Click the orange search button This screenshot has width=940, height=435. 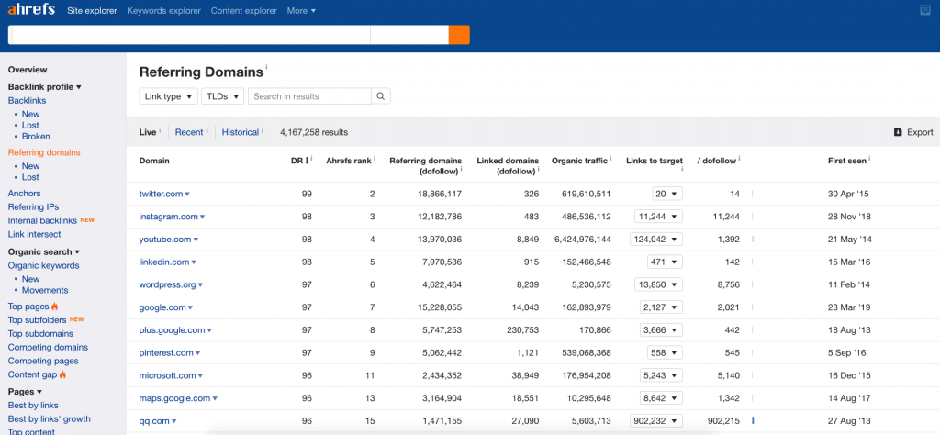coord(459,35)
